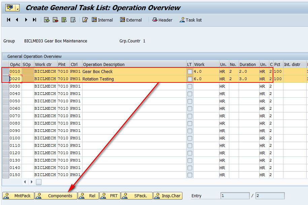Image resolution: width=308 pixels, height=205 pixels.
Task: Jump to the first operation entry
Action: coord(8,20)
